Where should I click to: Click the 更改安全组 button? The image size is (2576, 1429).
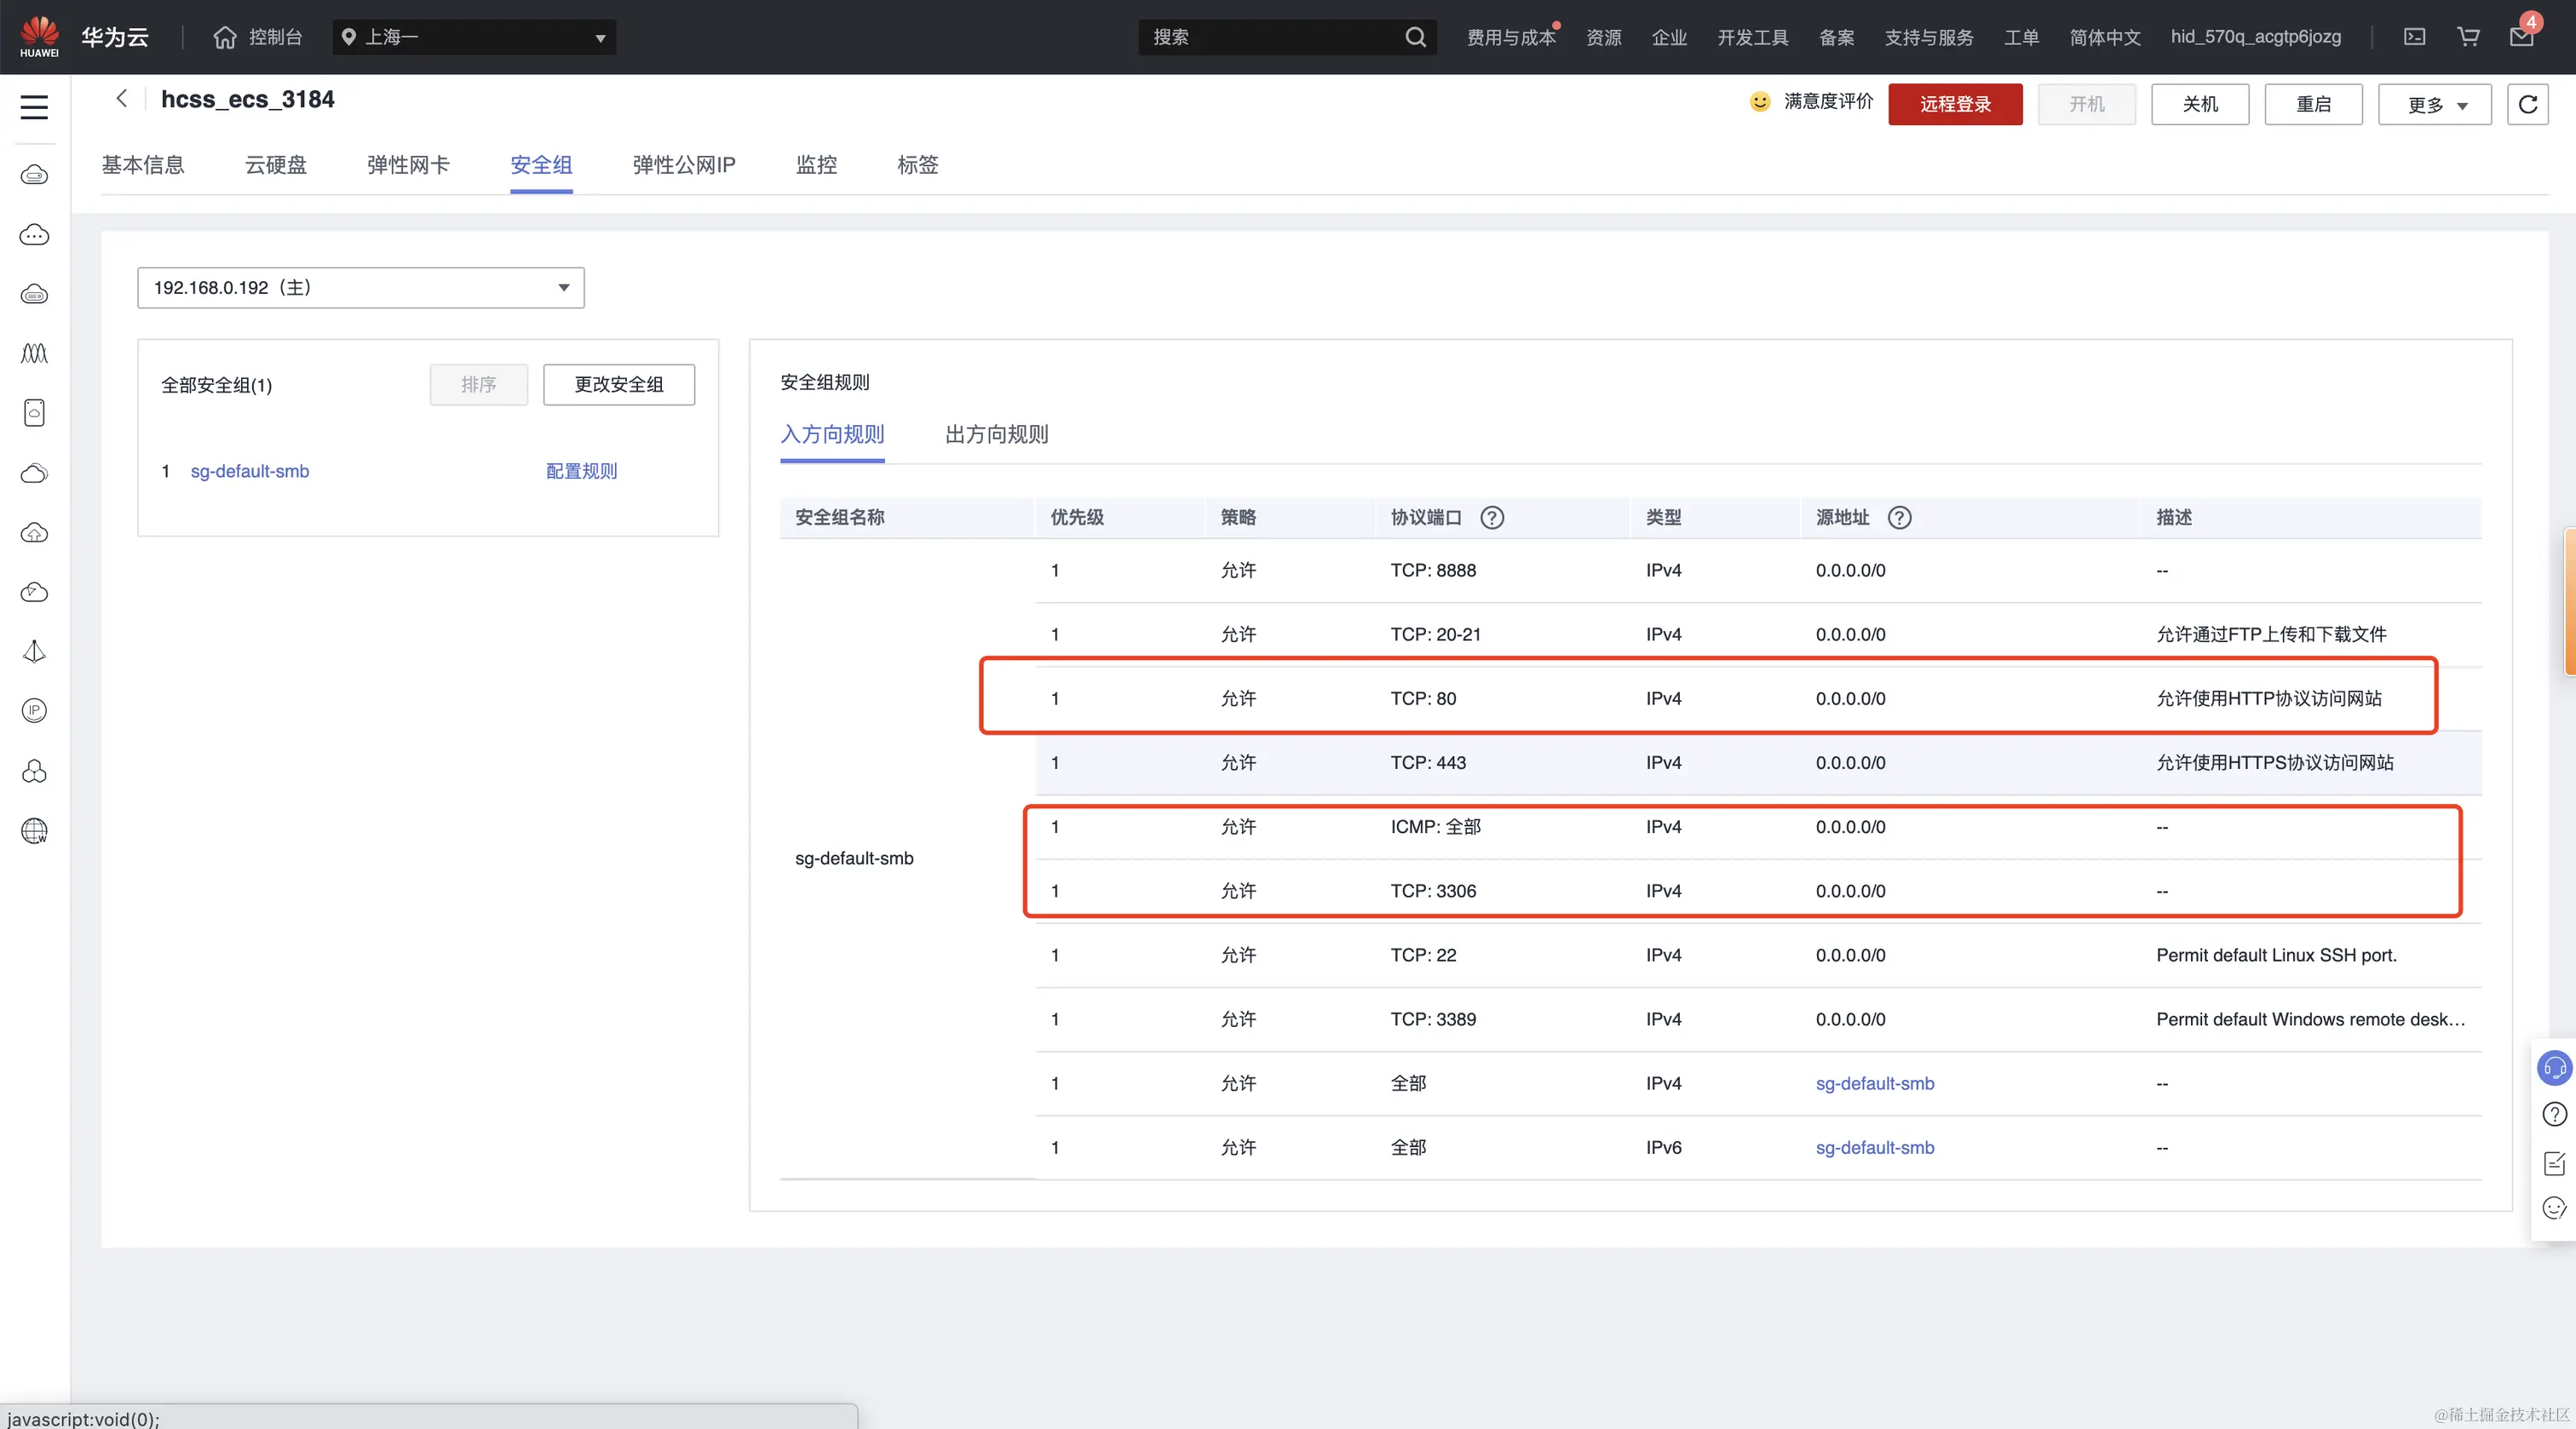point(618,384)
